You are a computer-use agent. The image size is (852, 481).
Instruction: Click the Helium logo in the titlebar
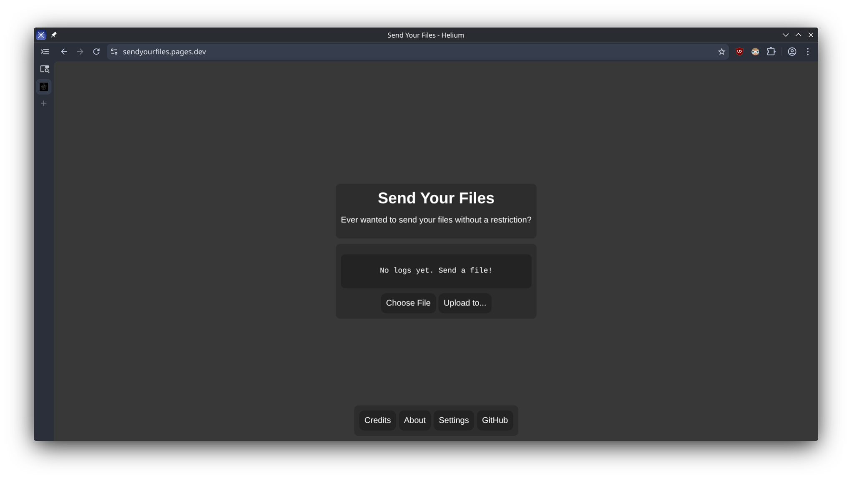click(x=40, y=35)
